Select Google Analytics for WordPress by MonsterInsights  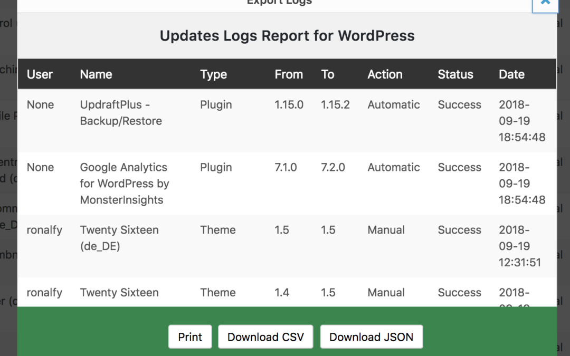[125, 184]
